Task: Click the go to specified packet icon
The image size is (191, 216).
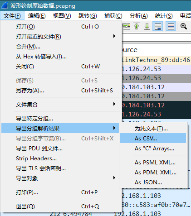Action: coord(126,26)
